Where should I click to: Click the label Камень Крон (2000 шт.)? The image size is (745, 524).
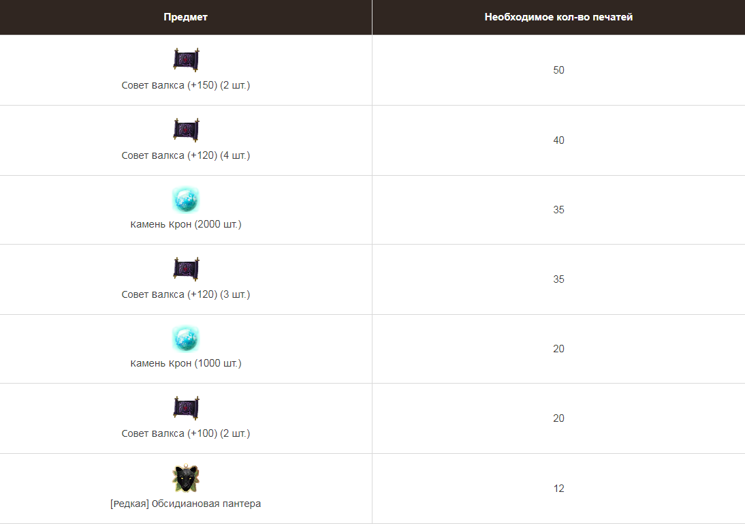coord(186,224)
